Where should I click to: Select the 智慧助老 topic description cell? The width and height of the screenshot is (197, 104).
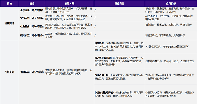pyautogui.click(x=119, y=47)
